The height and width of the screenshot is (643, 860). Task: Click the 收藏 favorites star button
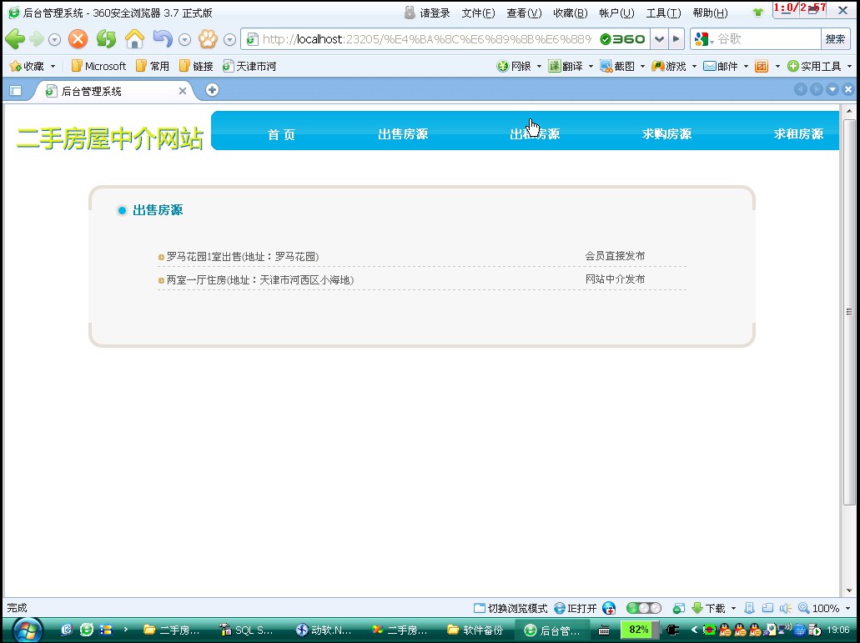pos(27,67)
